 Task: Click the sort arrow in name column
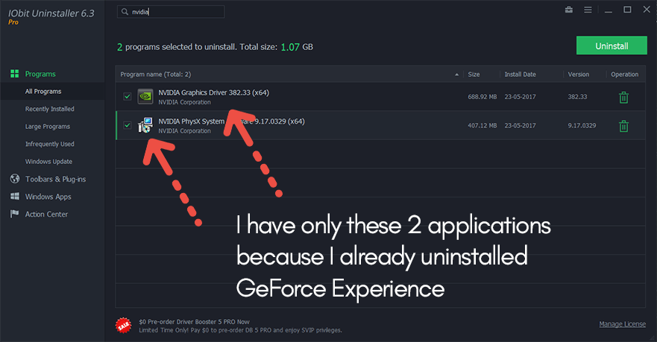point(456,75)
